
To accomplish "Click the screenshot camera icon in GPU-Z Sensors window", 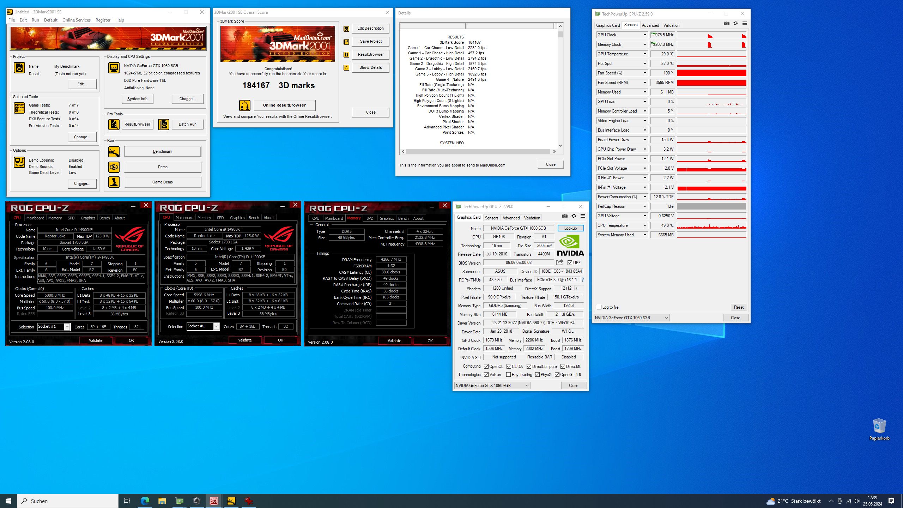I will tap(726, 24).
